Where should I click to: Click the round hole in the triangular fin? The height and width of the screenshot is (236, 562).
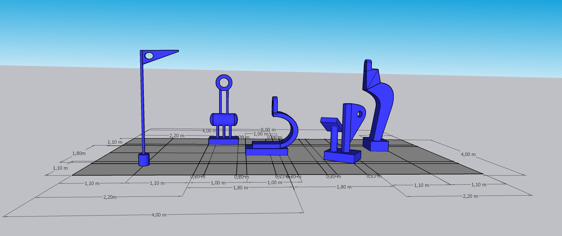point(359,114)
